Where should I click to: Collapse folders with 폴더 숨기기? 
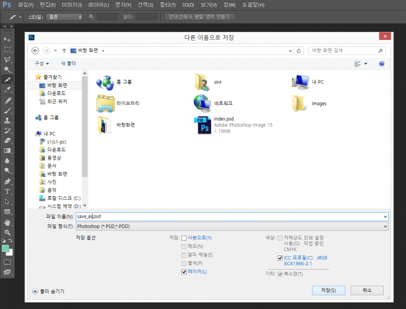click(x=49, y=291)
